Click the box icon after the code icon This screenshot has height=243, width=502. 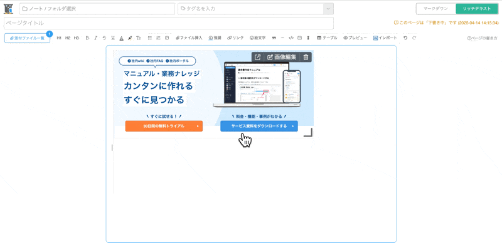[x=300, y=38]
